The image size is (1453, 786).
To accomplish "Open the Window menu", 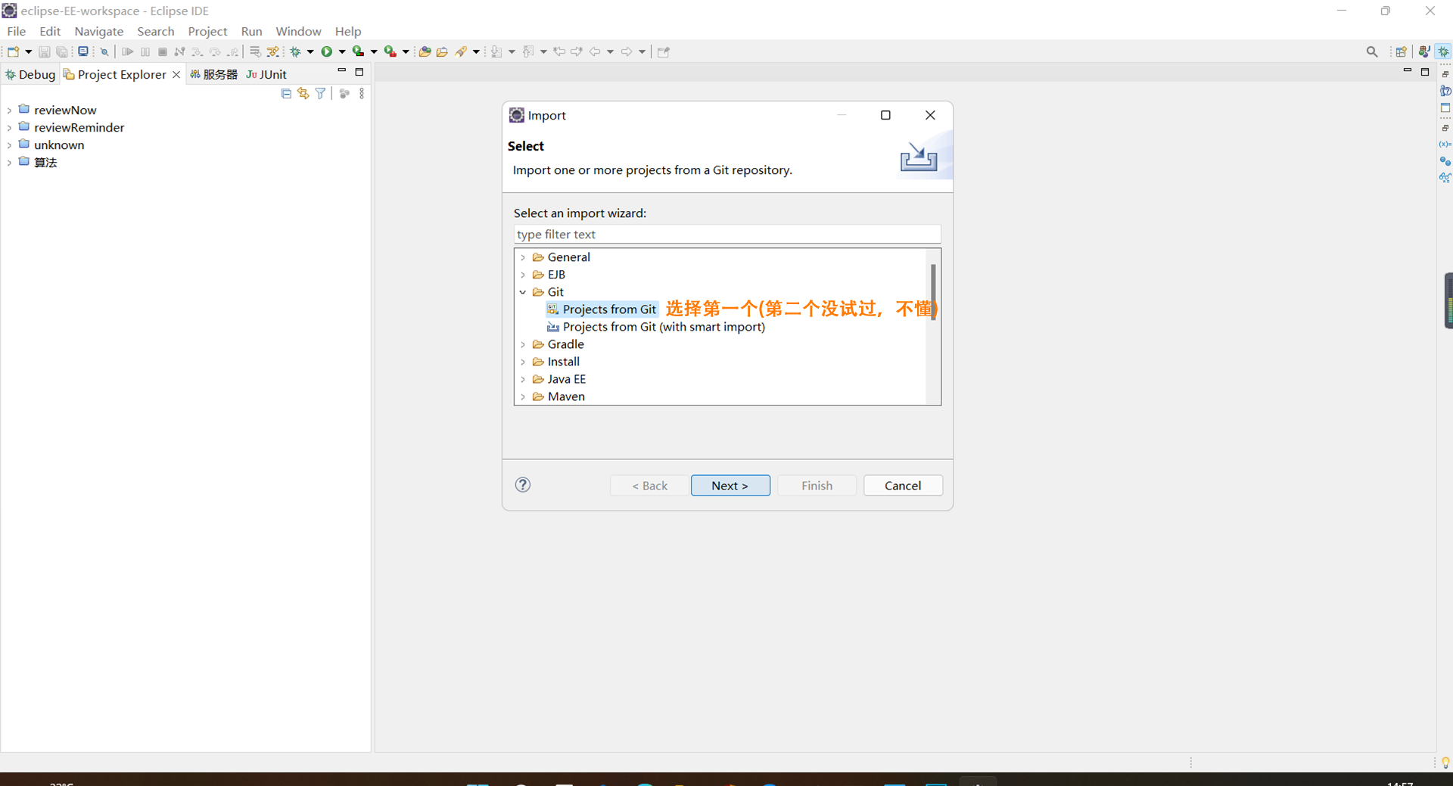I will 297,31.
